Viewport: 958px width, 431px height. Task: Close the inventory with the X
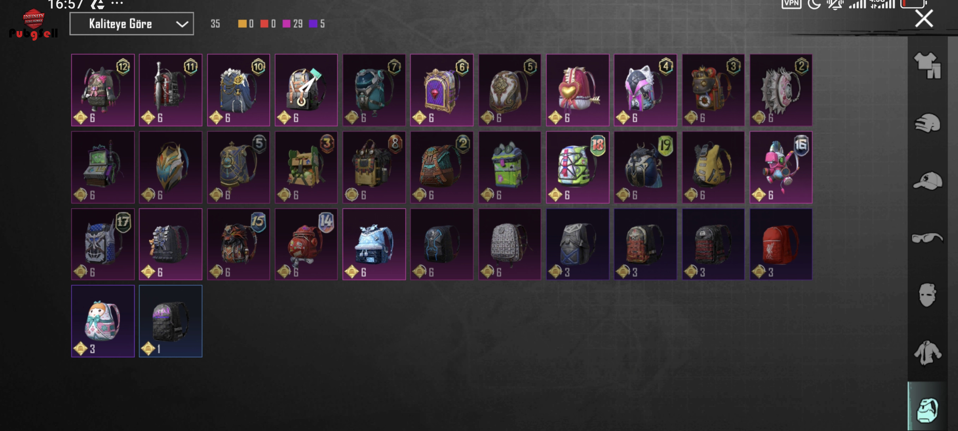pos(924,19)
